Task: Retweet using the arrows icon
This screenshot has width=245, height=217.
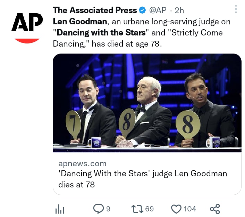Action: [137, 209]
